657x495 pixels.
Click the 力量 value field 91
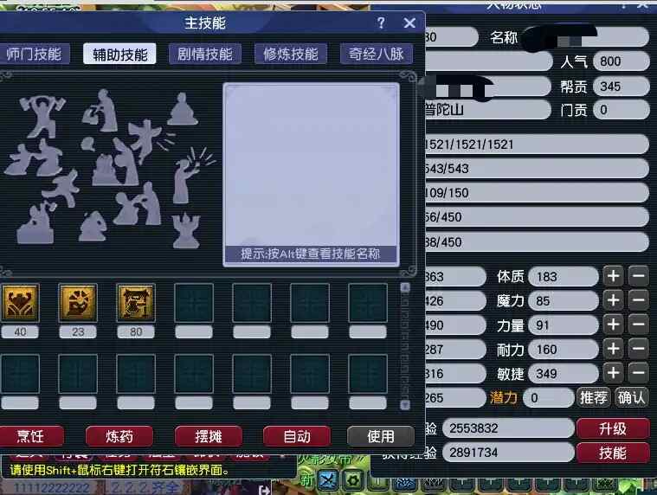(564, 325)
